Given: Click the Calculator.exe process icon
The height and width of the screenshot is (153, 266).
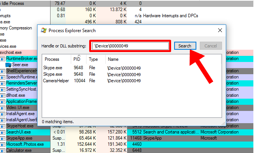Looking at the screenshot, I should [3, 151].
